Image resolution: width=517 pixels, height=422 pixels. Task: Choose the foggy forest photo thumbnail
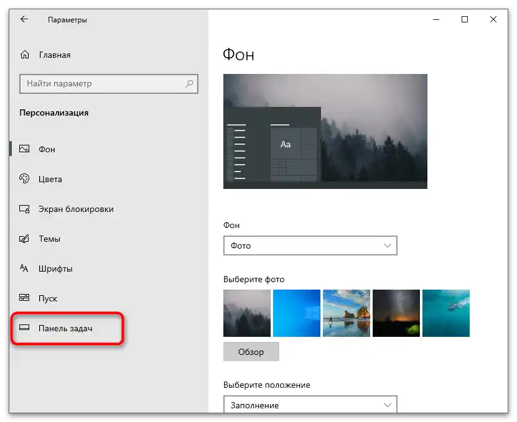247,313
